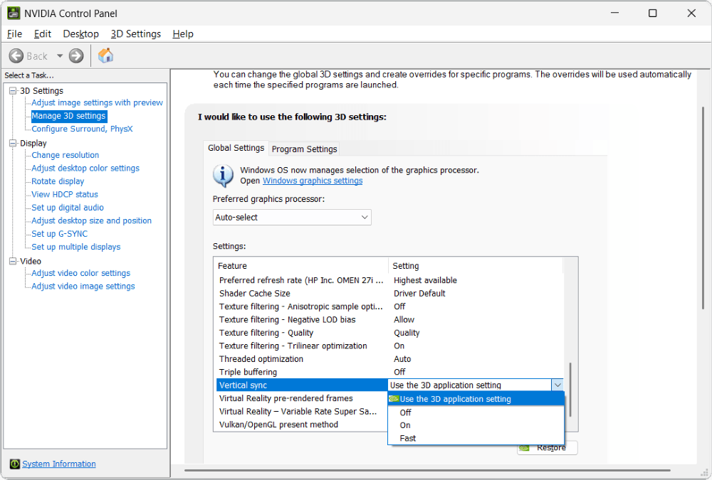This screenshot has width=712, height=480.
Task: Select the Preferred refresh rate row
Action: [x=389, y=280]
